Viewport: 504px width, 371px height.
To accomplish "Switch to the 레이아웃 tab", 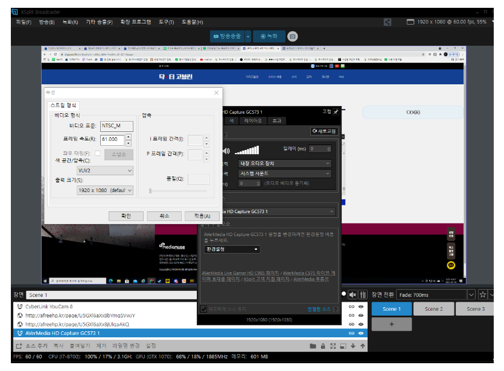I will point(253,120).
